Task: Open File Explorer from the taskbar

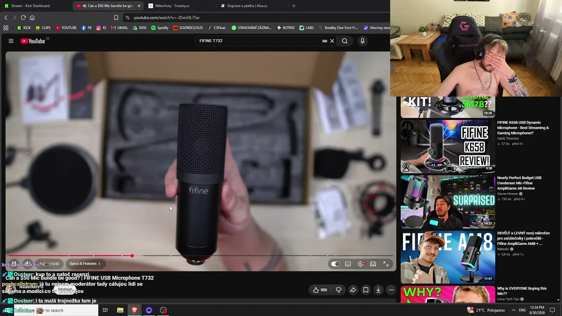Action: [120, 310]
